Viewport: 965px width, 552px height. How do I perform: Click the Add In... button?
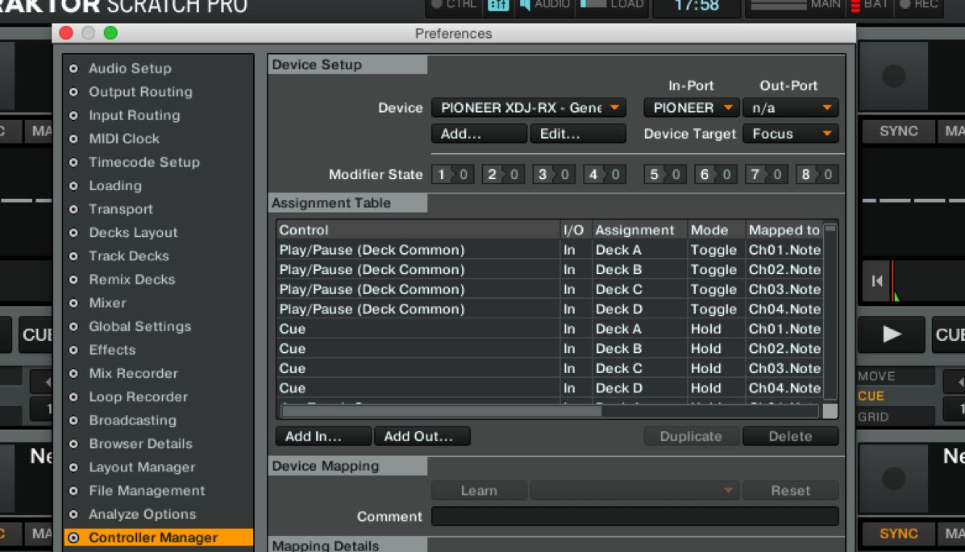(x=323, y=436)
